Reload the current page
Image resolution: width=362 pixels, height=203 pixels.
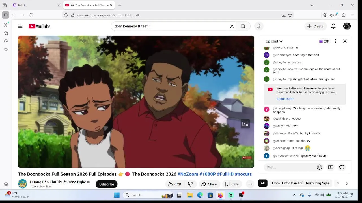click(31, 15)
